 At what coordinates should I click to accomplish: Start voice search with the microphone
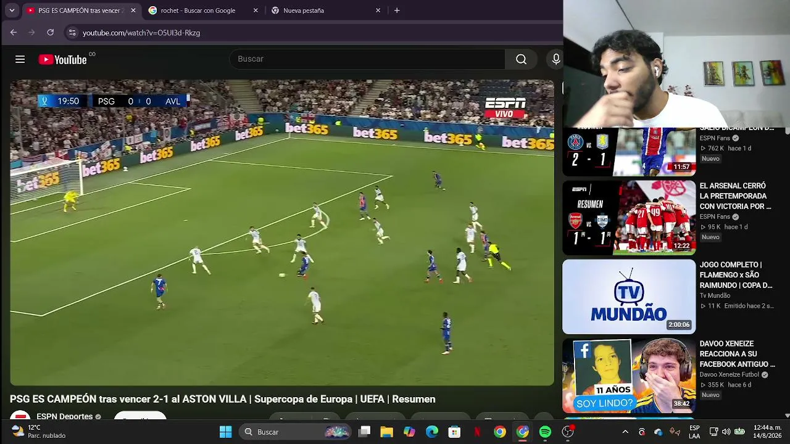tap(556, 59)
